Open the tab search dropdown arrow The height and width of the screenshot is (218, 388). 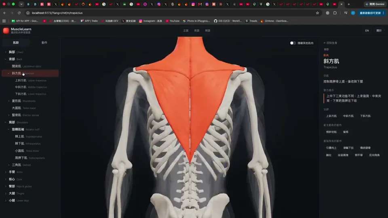coord(21,4)
